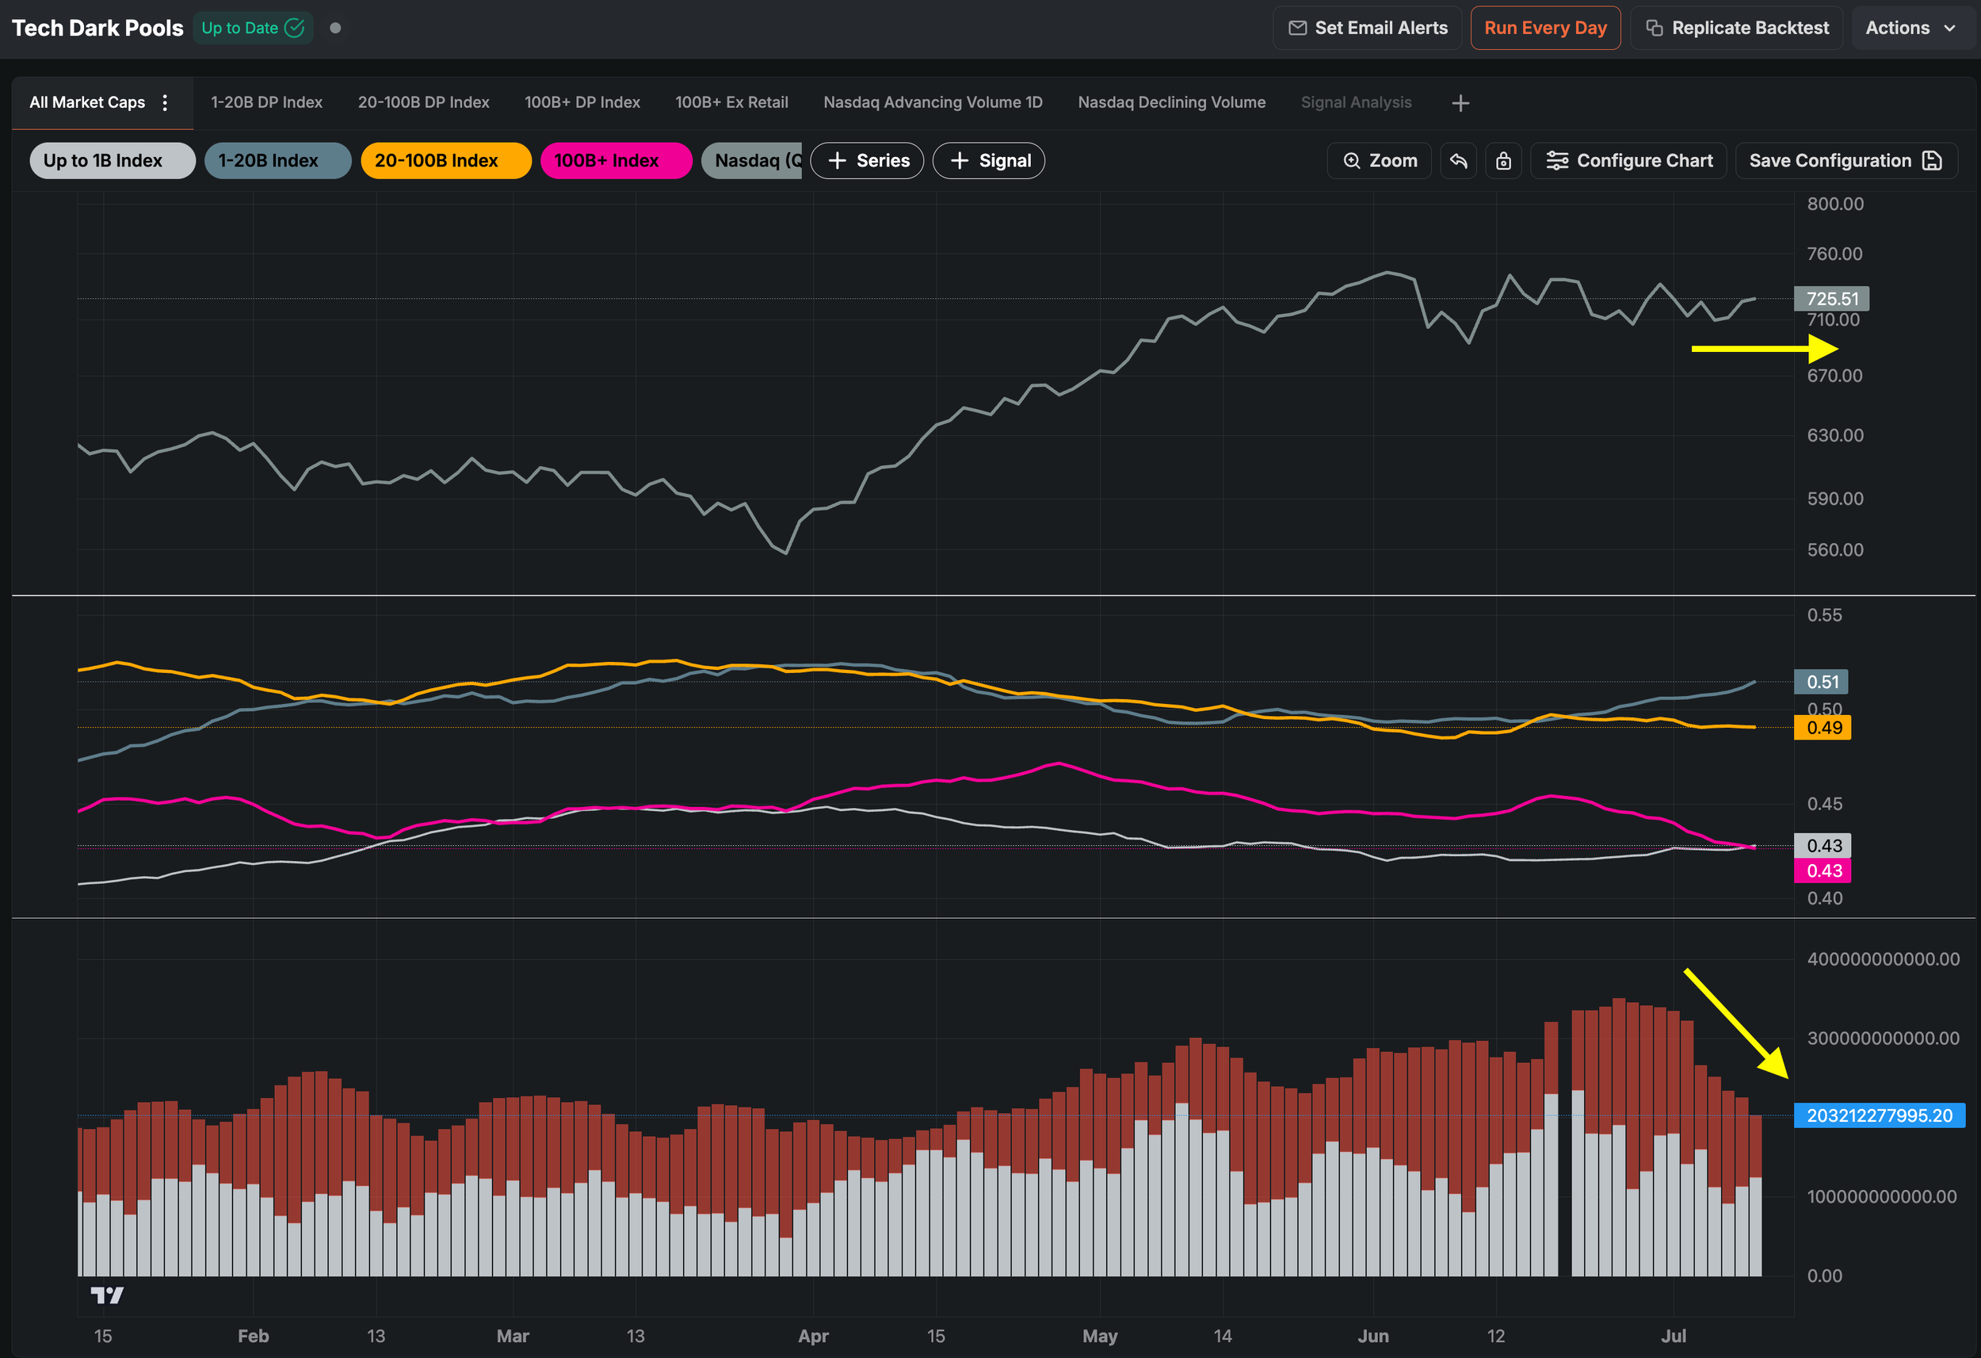Click the TradingView logo on chart
Screen dimensions: 1981x1358
coord(108,1295)
